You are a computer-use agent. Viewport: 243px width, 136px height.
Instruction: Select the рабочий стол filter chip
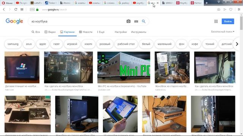(x=126, y=44)
